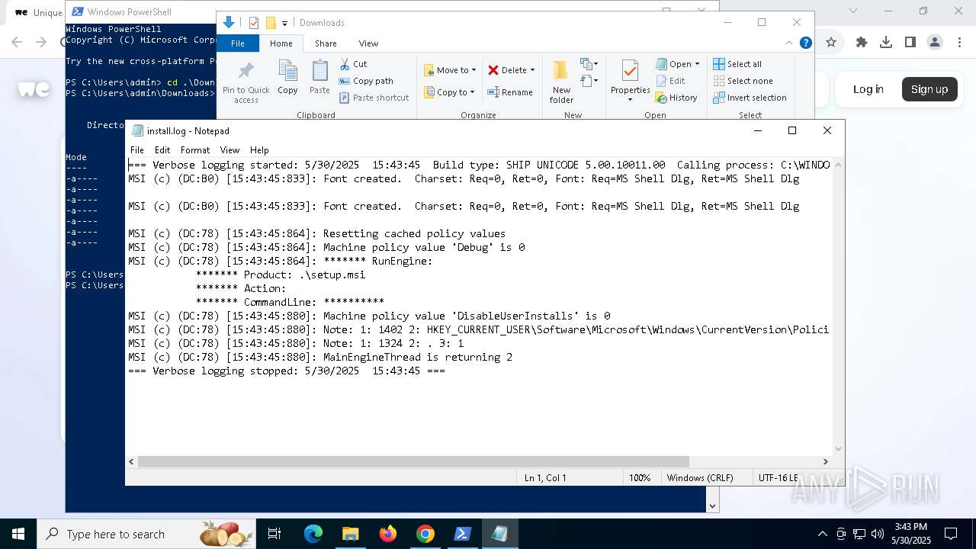Image resolution: width=976 pixels, height=549 pixels.
Task: Click Paste shortcut in Explorer ribbon
Action: tap(374, 98)
